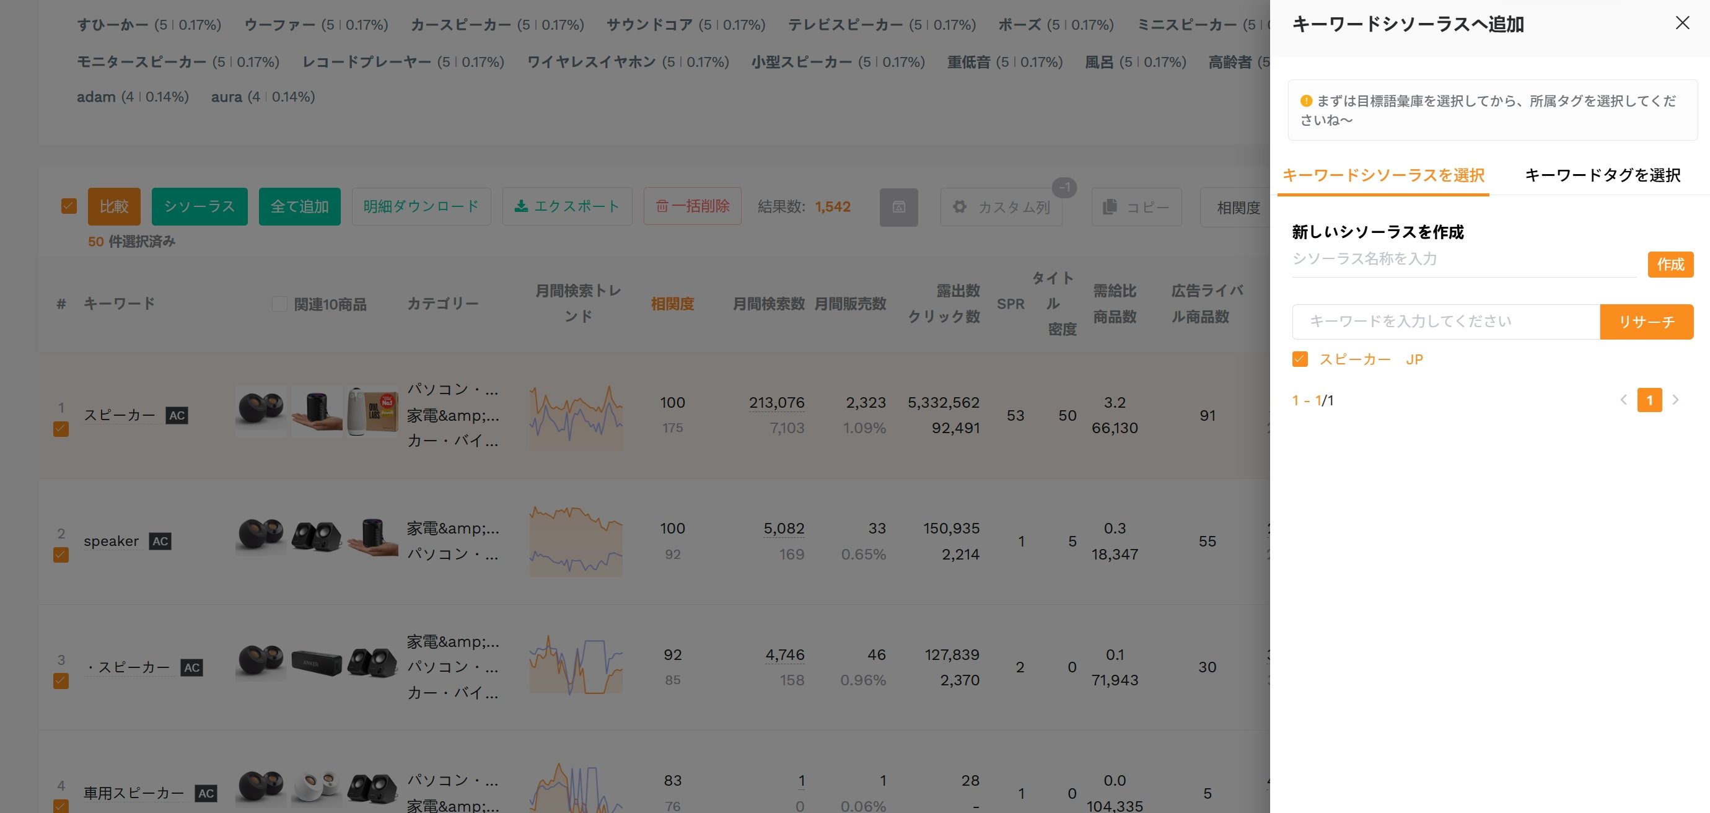This screenshot has width=1710, height=813.
Task: Select page 1 in the pagination
Action: click(x=1649, y=400)
